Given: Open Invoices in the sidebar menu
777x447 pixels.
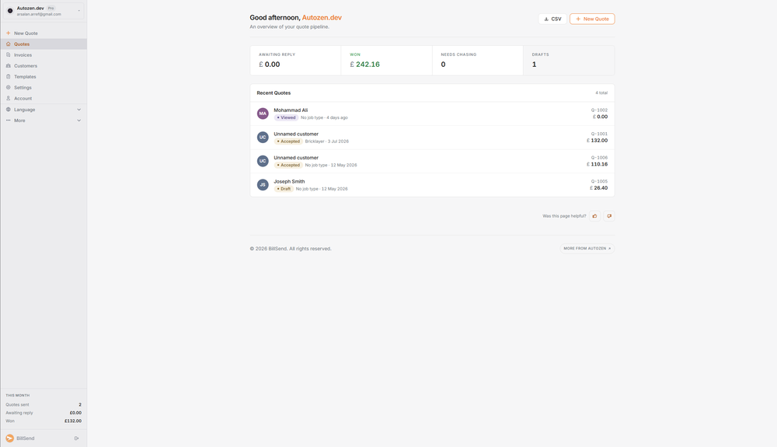Looking at the screenshot, I should (x=44, y=55).
